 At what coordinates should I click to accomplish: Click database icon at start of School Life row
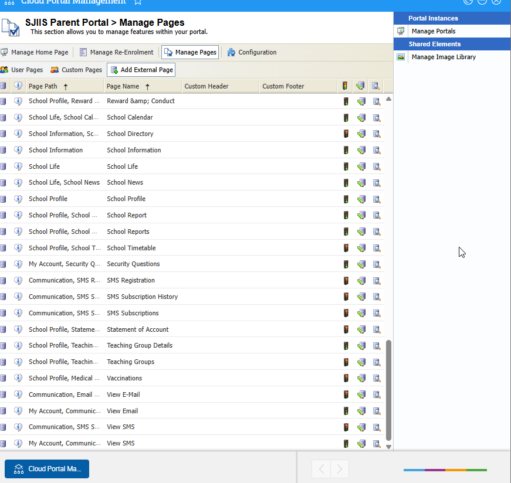(x=4, y=166)
